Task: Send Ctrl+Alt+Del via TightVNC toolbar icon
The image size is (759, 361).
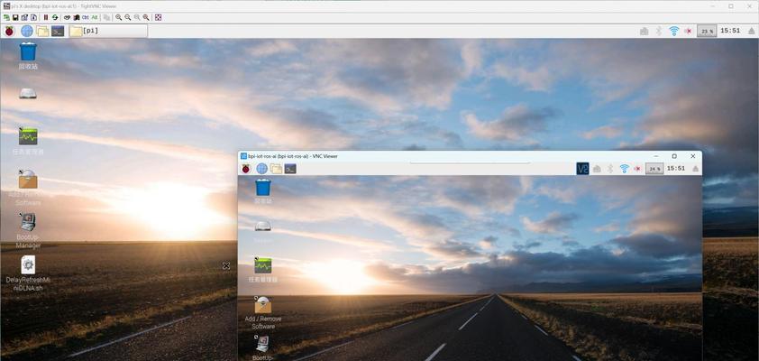Action: pos(68,17)
